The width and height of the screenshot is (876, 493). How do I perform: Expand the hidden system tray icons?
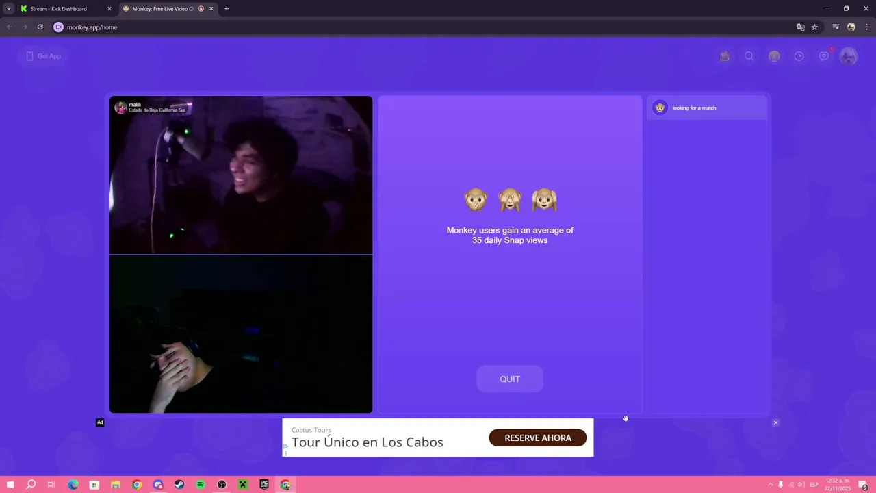pos(770,485)
